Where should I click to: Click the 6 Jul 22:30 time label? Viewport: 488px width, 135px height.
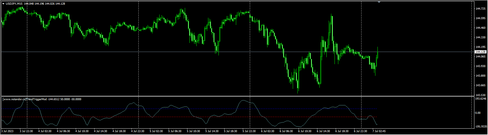coord(360,131)
